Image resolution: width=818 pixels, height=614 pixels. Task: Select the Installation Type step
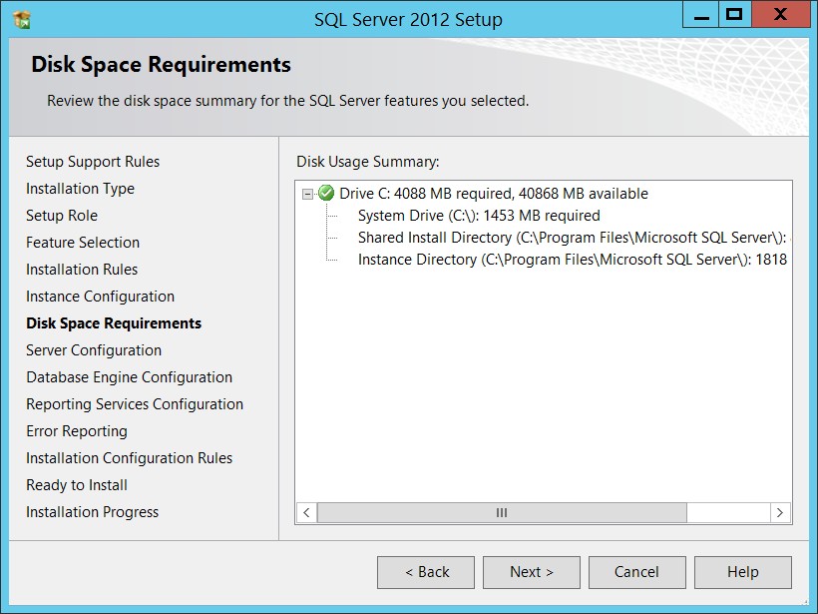click(x=81, y=189)
